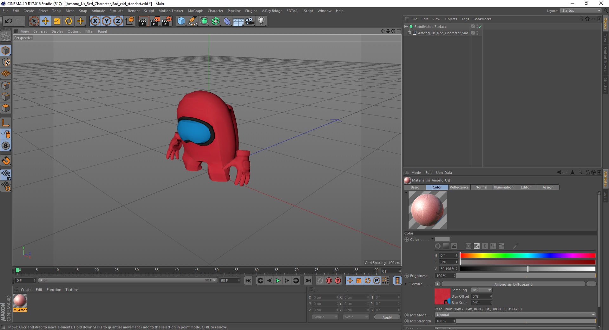This screenshot has height=330, width=609.
Task: Toggle Color animation radio dot
Action: pos(407,240)
